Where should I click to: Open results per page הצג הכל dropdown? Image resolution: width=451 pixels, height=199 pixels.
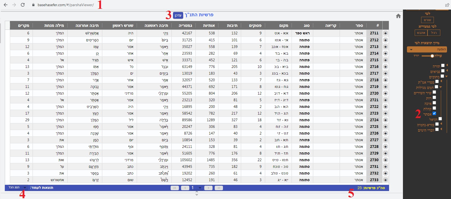coord(18,188)
